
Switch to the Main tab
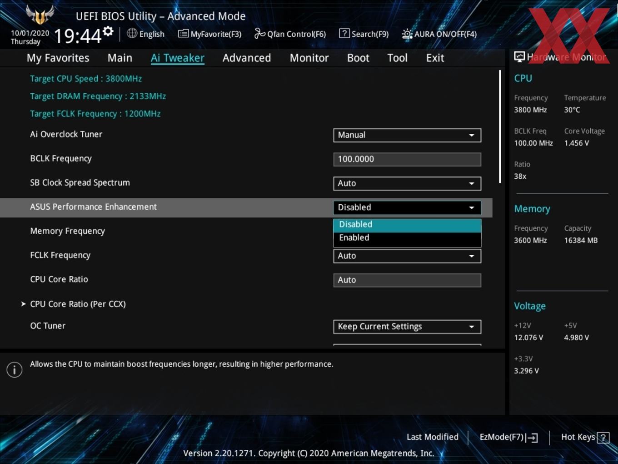point(120,58)
